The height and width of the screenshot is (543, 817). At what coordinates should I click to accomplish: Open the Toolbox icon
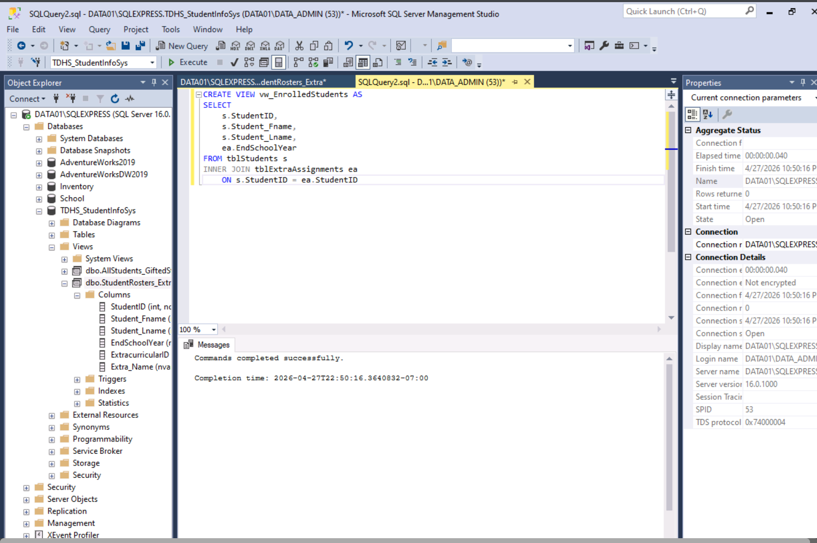[619, 46]
